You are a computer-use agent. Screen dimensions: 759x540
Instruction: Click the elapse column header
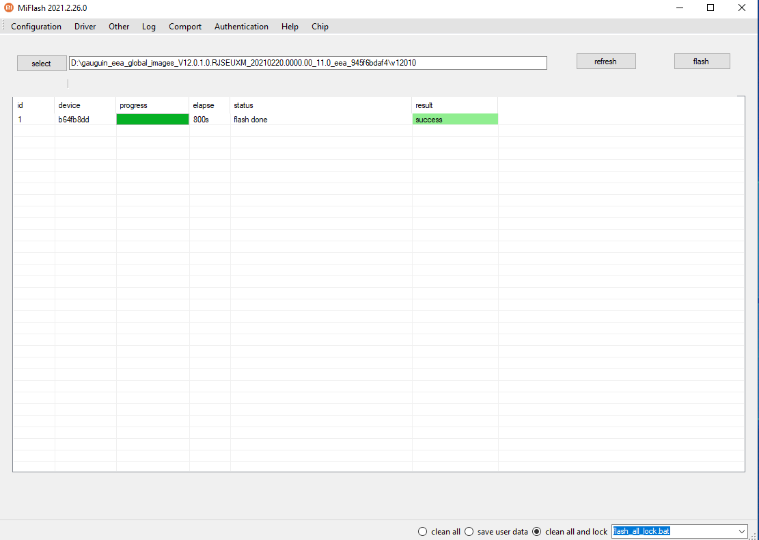[210, 105]
